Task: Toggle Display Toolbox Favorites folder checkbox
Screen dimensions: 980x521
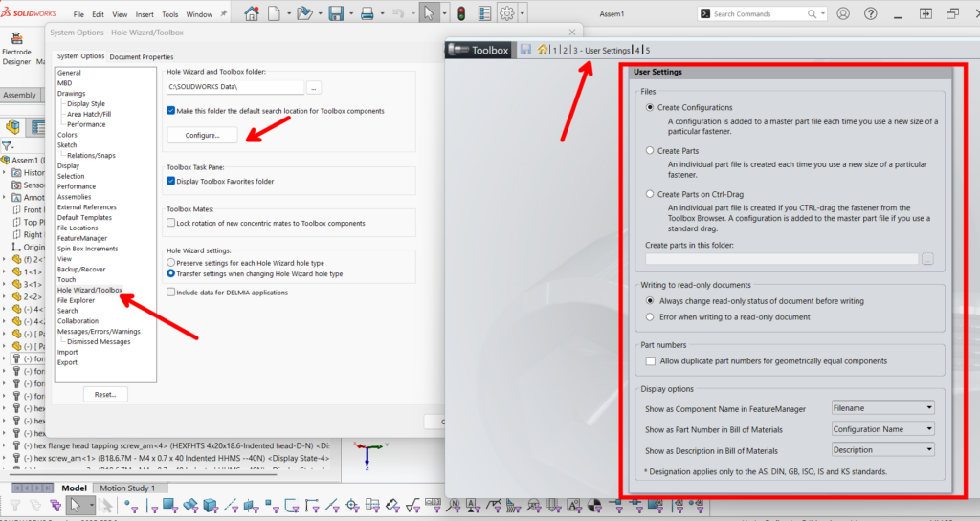Action: click(170, 181)
